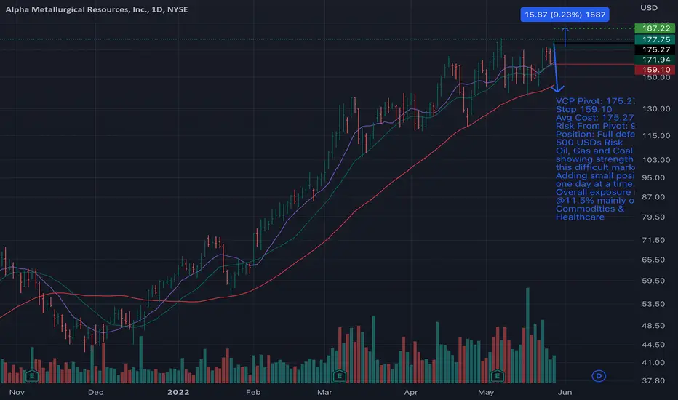Select the green 187.22 price label
This screenshot has height=400, width=678.
coord(655,28)
